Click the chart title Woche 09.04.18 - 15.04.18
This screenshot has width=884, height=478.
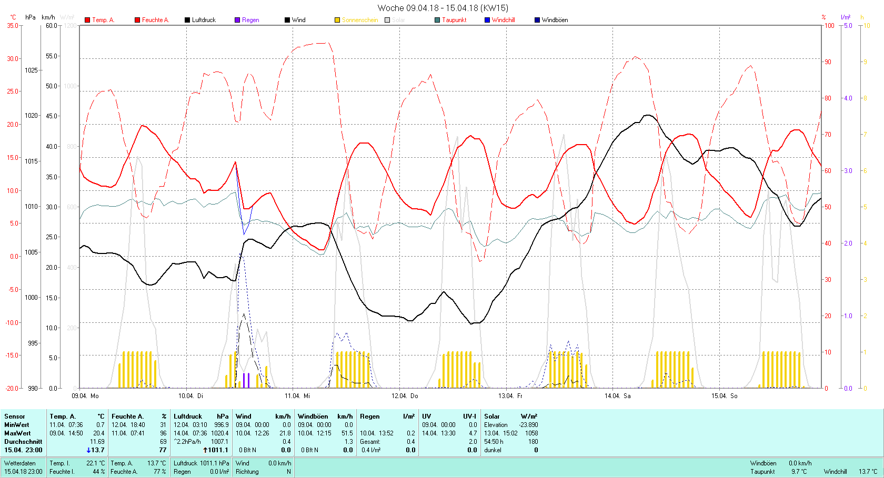[x=443, y=8]
